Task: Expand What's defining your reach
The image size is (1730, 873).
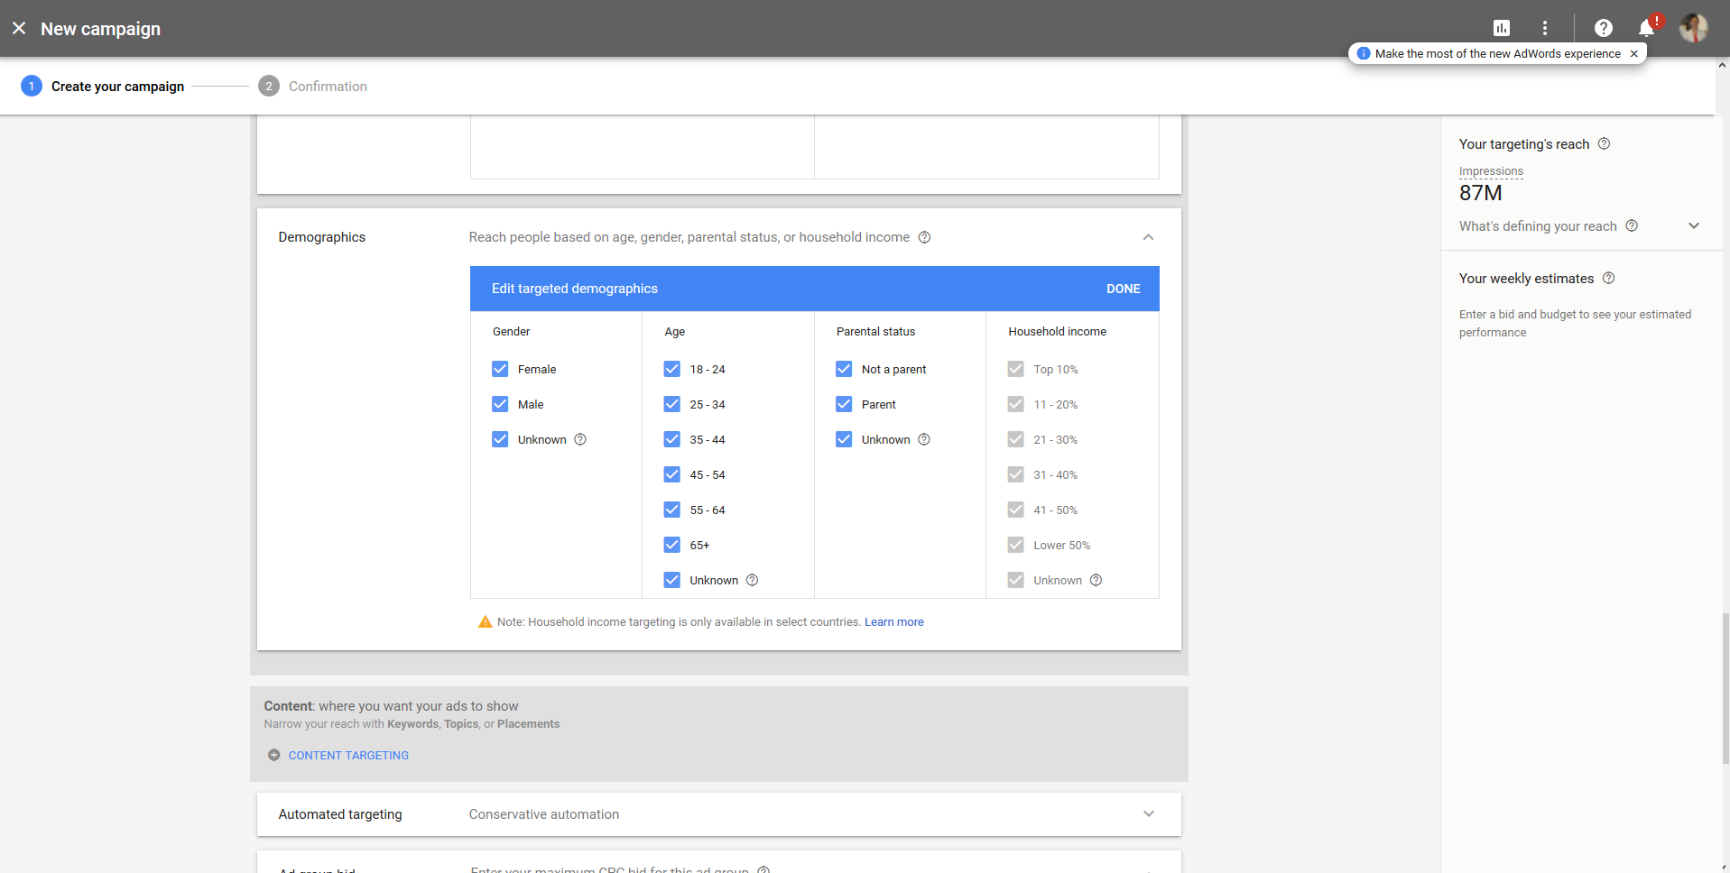Action: point(1693,225)
